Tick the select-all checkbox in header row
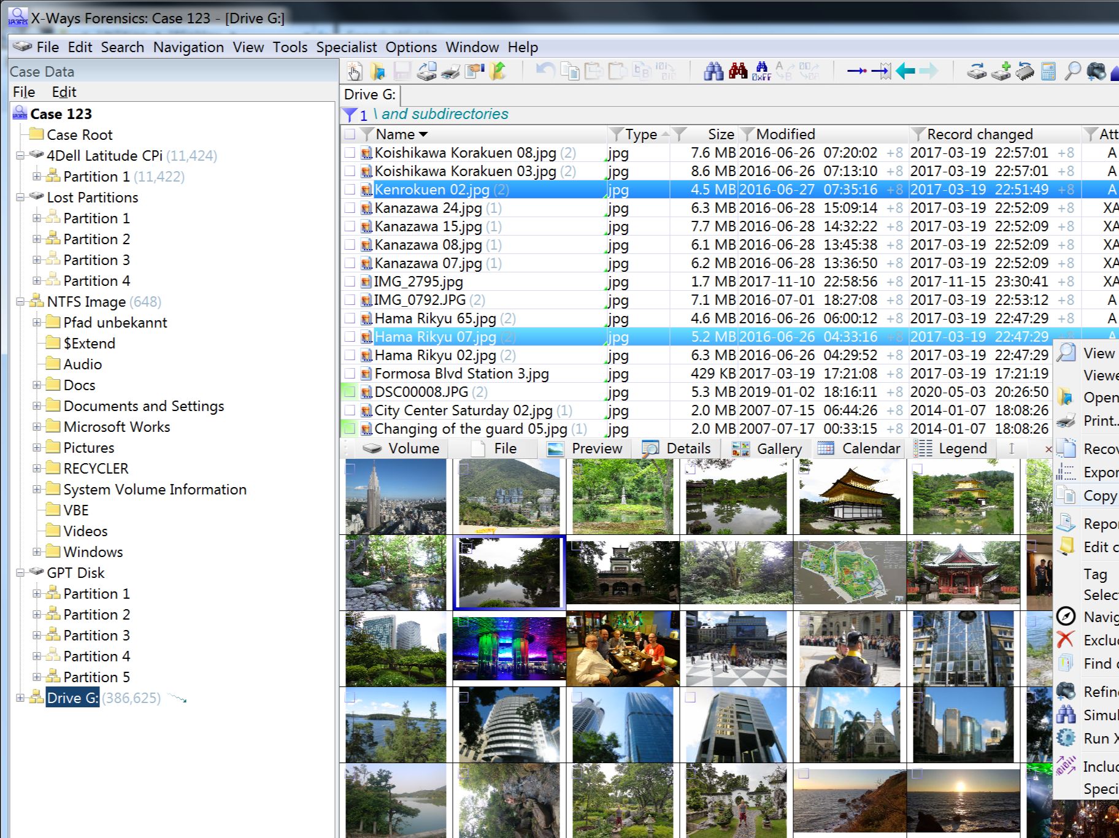The width and height of the screenshot is (1119, 838). [x=350, y=134]
